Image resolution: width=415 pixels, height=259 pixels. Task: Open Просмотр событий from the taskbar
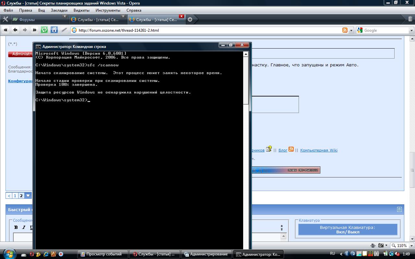click(x=103, y=254)
